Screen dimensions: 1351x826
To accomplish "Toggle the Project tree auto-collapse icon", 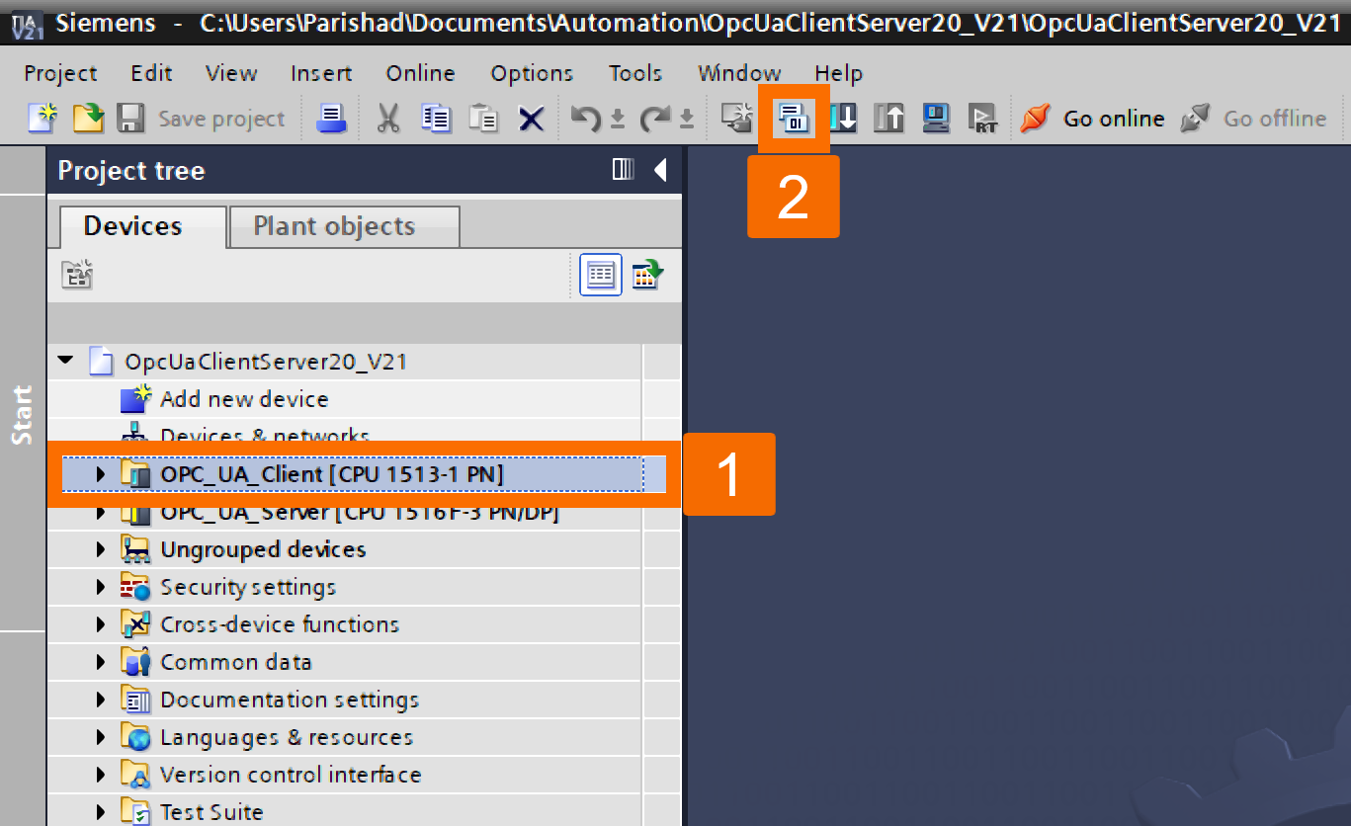I will coord(623,170).
